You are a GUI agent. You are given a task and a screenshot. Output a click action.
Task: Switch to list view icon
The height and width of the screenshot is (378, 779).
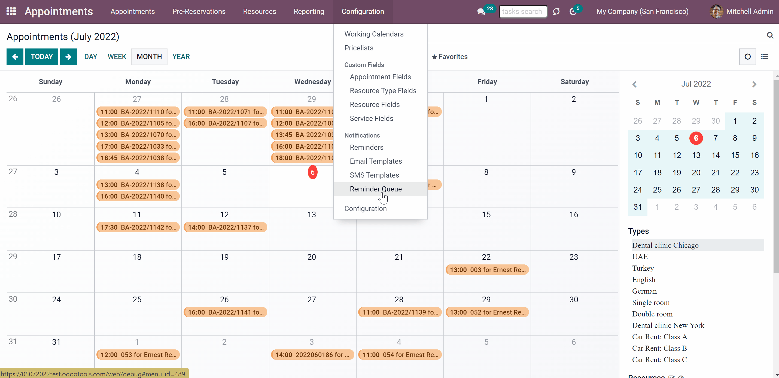pyautogui.click(x=765, y=57)
